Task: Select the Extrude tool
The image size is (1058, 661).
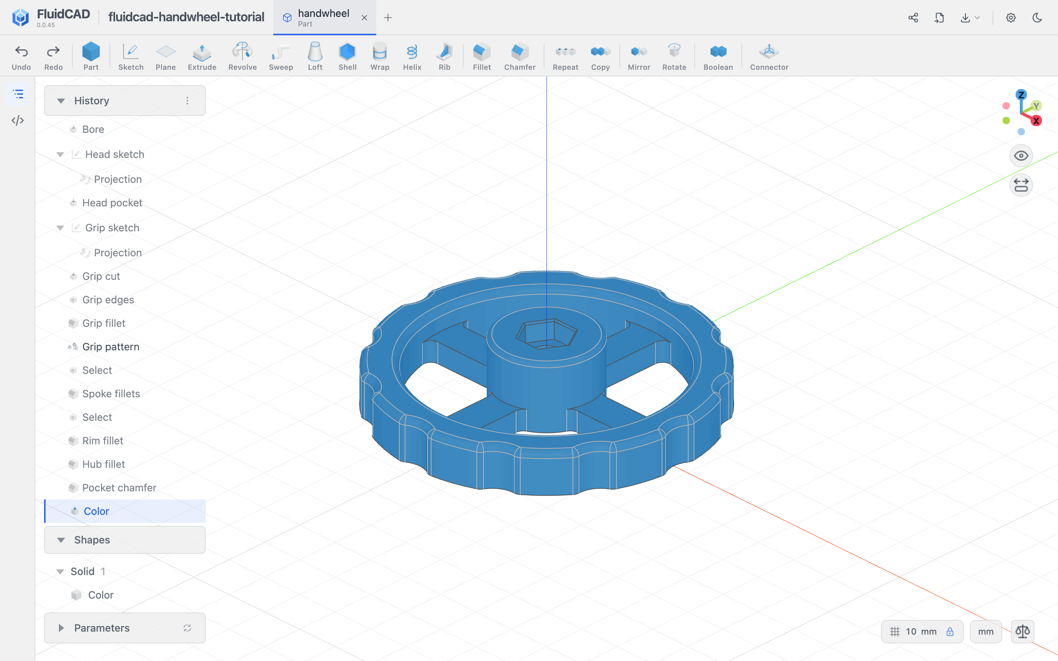Action: click(x=202, y=57)
